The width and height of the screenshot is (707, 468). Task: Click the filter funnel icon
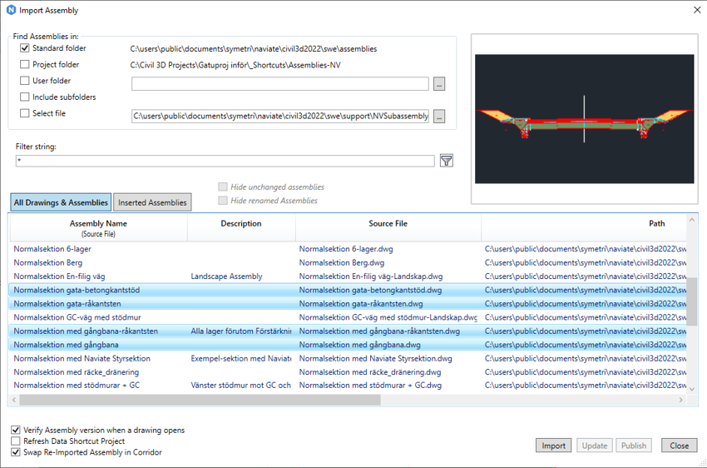[446, 161]
